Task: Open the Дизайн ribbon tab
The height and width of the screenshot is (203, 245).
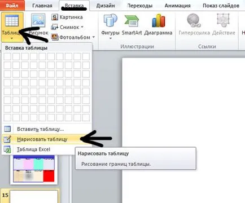Action: click(106, 6)
